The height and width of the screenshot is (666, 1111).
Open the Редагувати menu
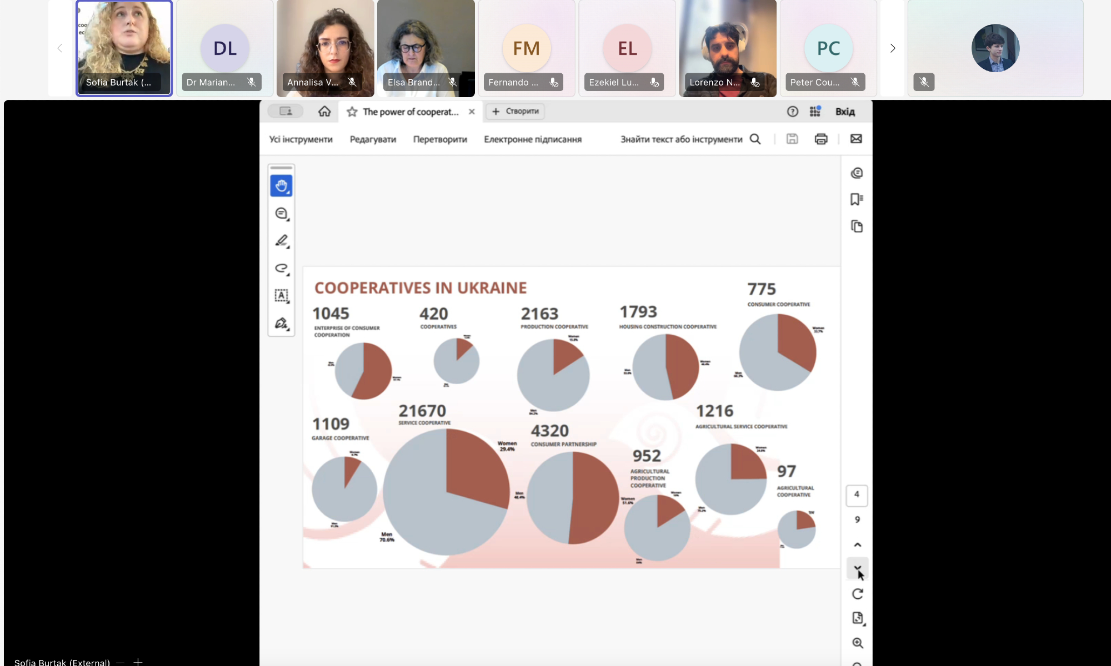pyautogui.click(x=373, y=139)
